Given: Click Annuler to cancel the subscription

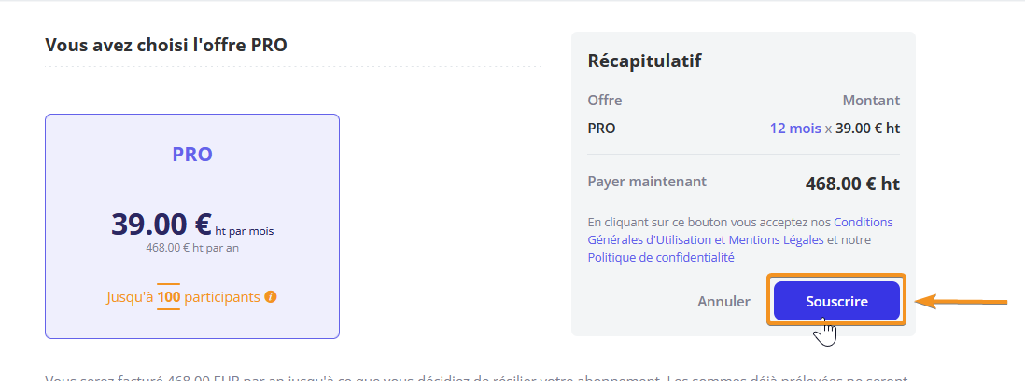Looking at the screenshot, I should [723, 302].
